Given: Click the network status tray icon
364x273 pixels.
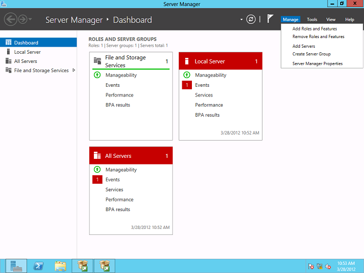Looking at the screenshot, I should click(320, 266).
